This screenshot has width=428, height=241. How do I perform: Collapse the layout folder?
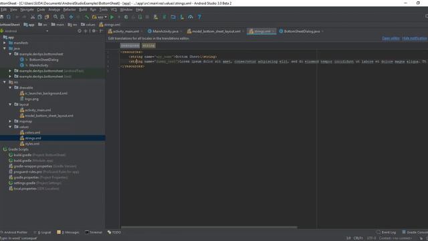click(10, 104)
